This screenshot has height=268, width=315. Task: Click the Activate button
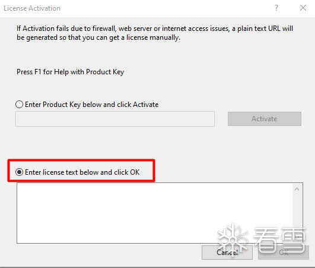(265, 119)
